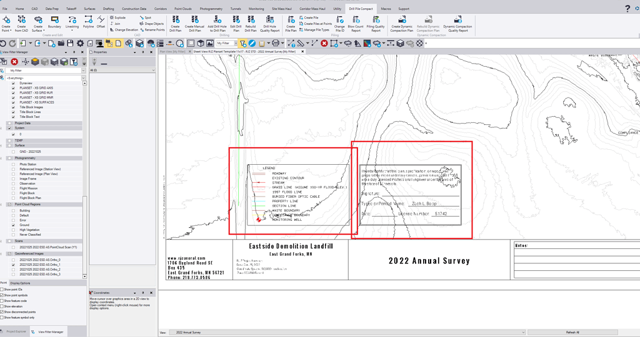Select Create from CAD tool

click(21, 24)
